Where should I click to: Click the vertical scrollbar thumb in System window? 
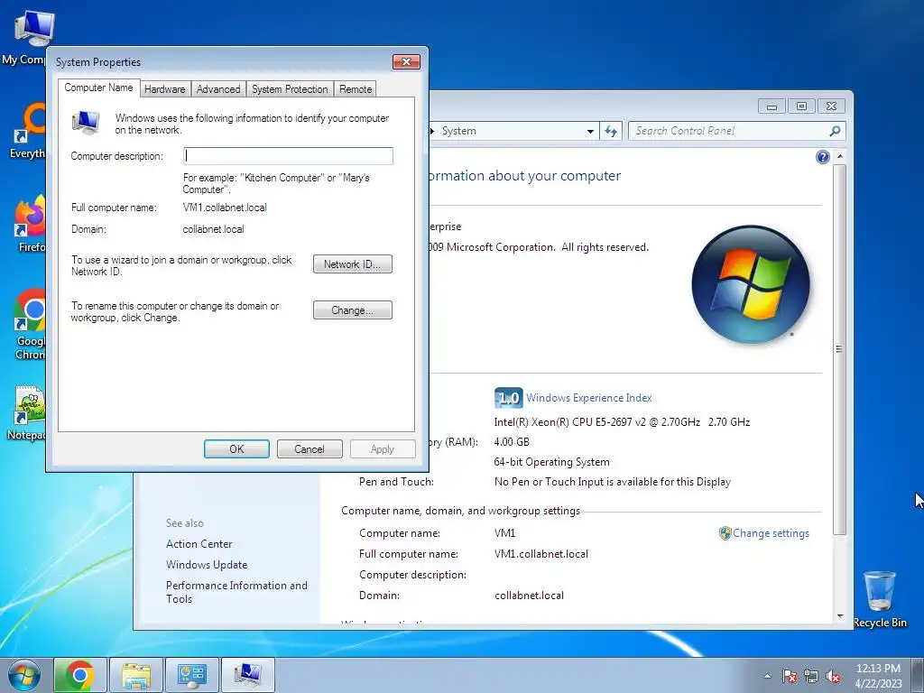coord(840,349)
